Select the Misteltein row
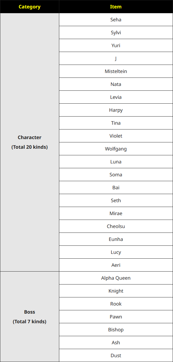173x362 pixels. pyautogui.click(x=116, y=71)
